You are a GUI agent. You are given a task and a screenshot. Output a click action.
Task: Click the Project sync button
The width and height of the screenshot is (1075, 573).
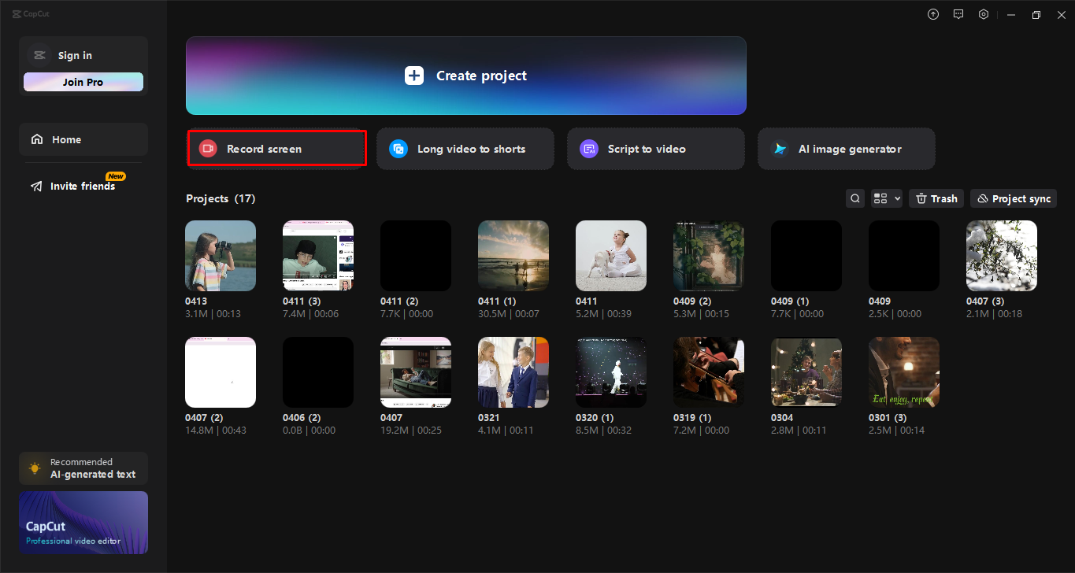(x=1014, y=198)
